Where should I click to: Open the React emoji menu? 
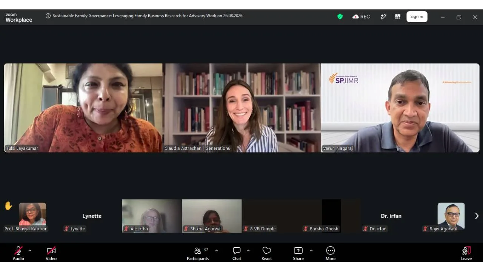(266, 253)
